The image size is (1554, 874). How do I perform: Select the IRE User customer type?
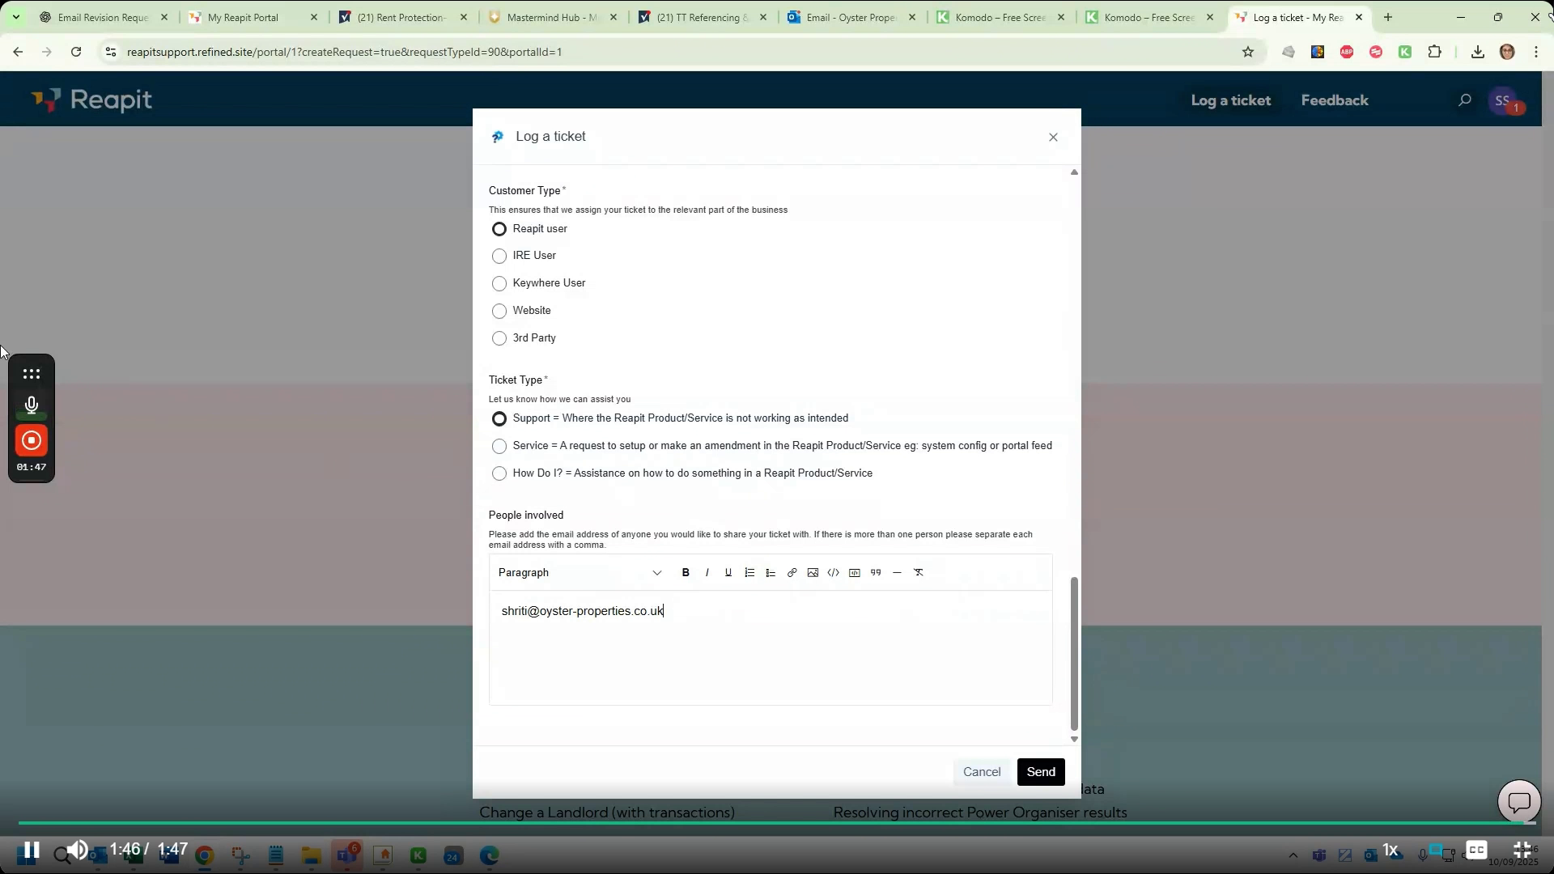[x=499, y=256]
